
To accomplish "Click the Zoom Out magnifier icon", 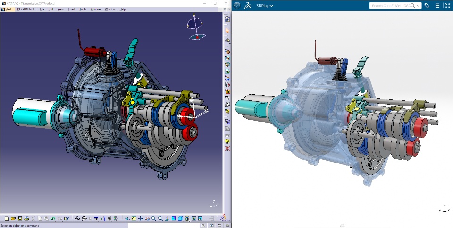I will click(x=160, y=219).
